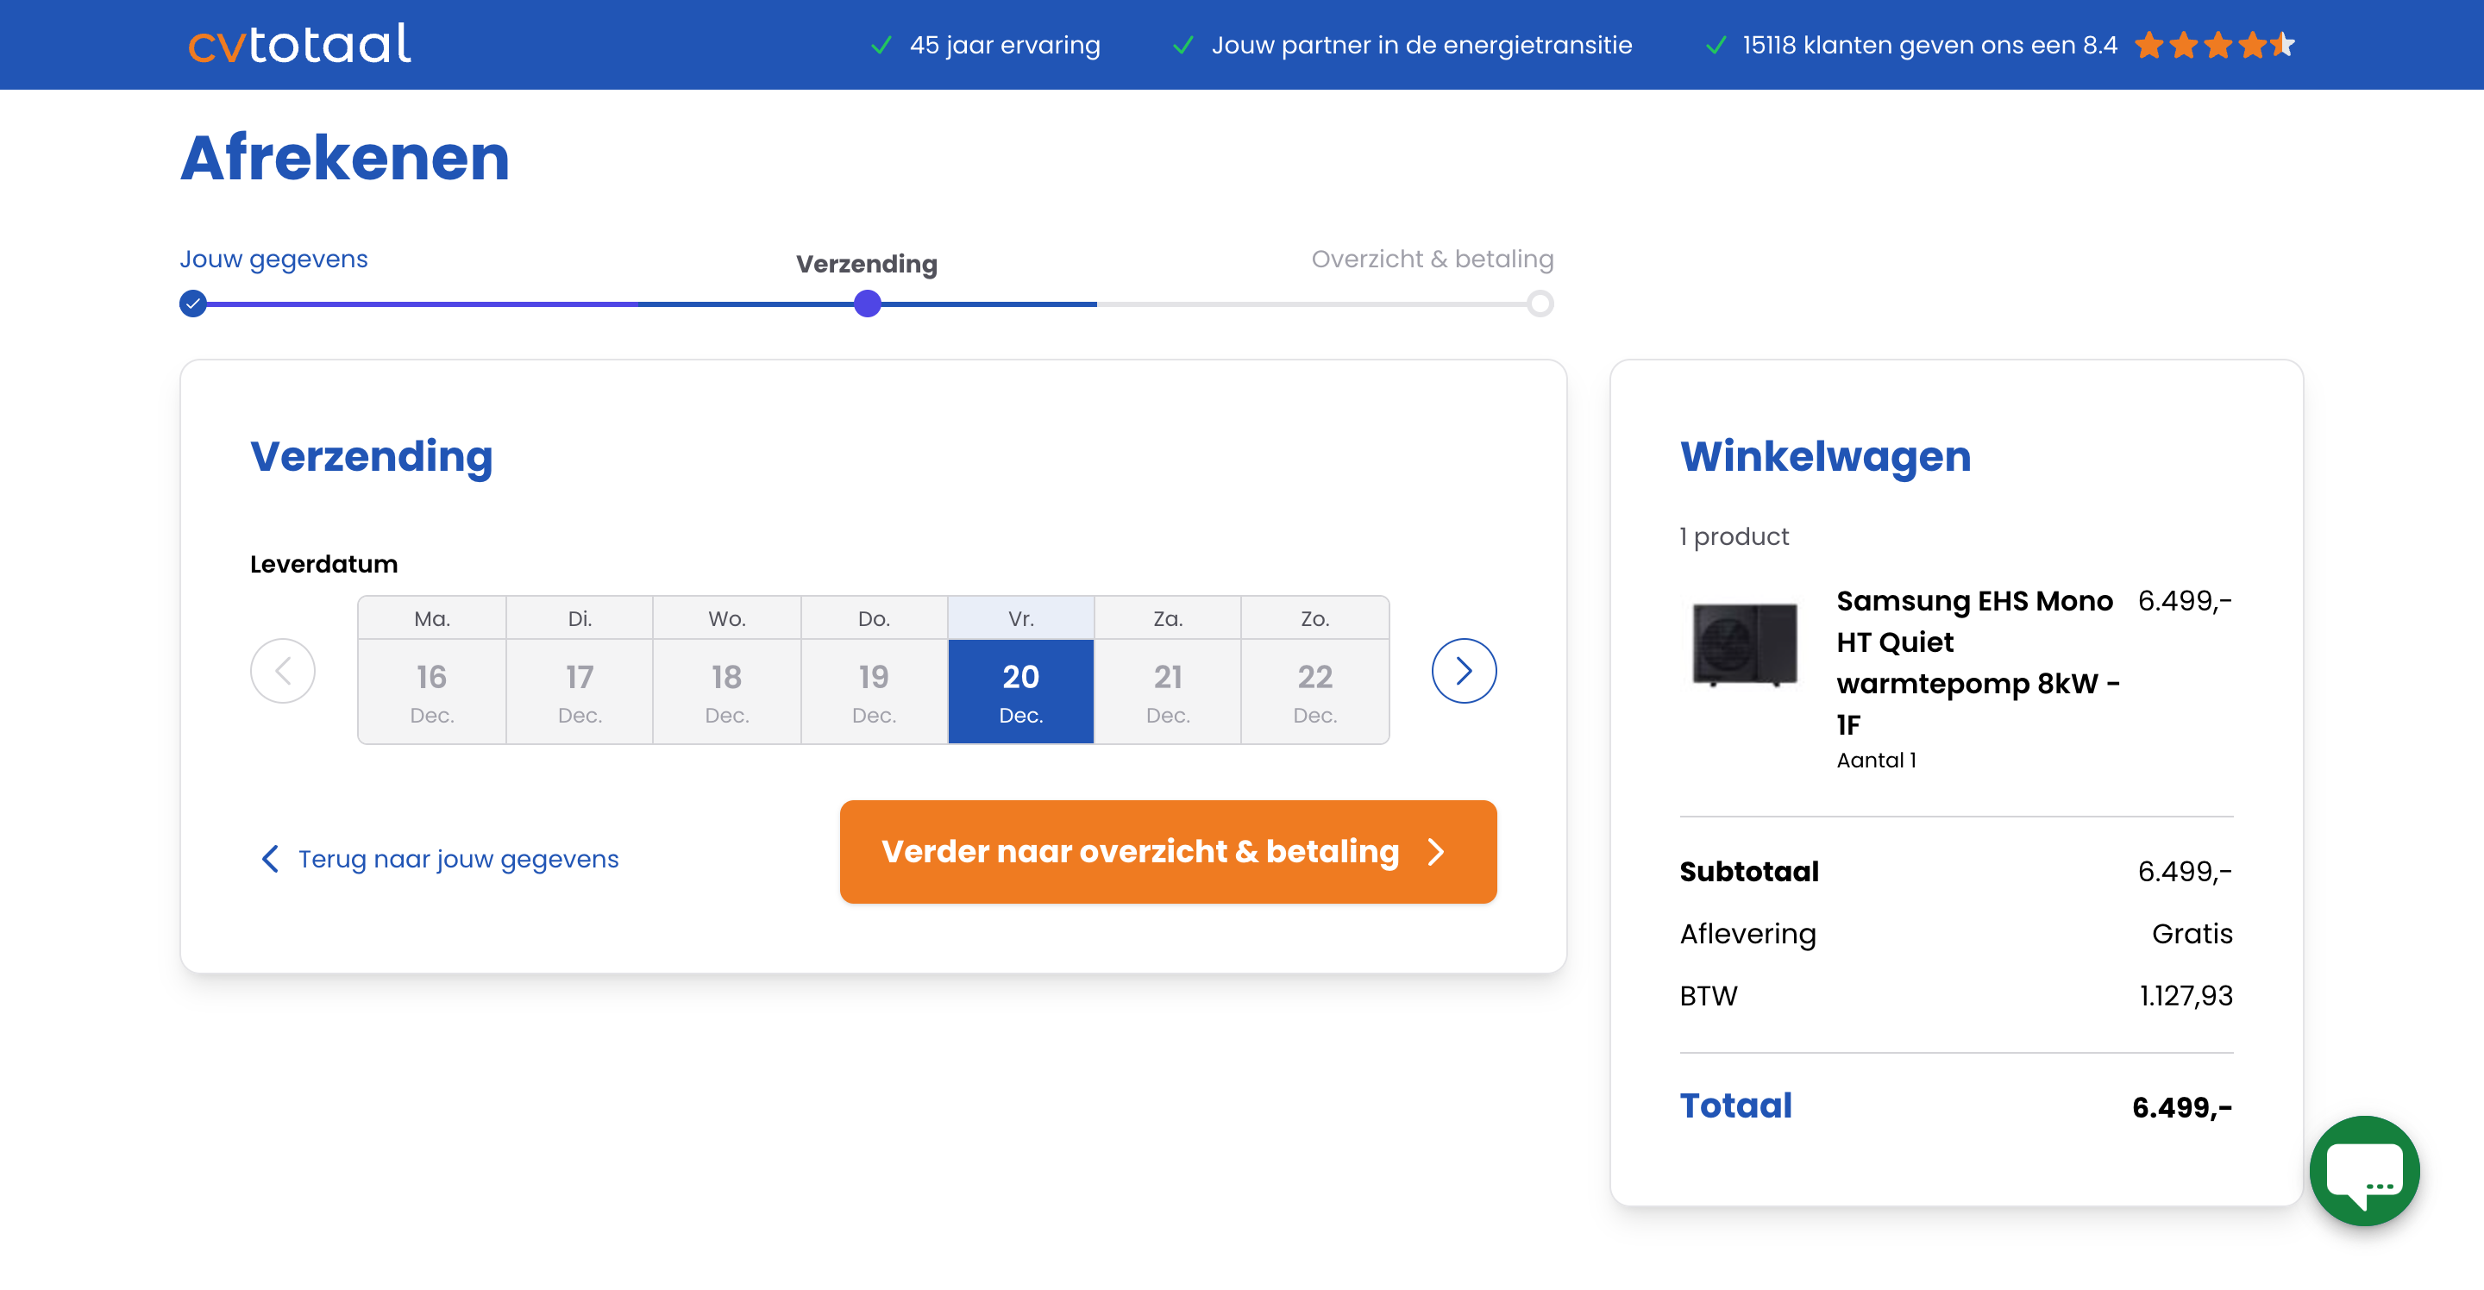
Task: Click the back chevron beside Terug naar jouw gegevens
Action: pos(270,859)
